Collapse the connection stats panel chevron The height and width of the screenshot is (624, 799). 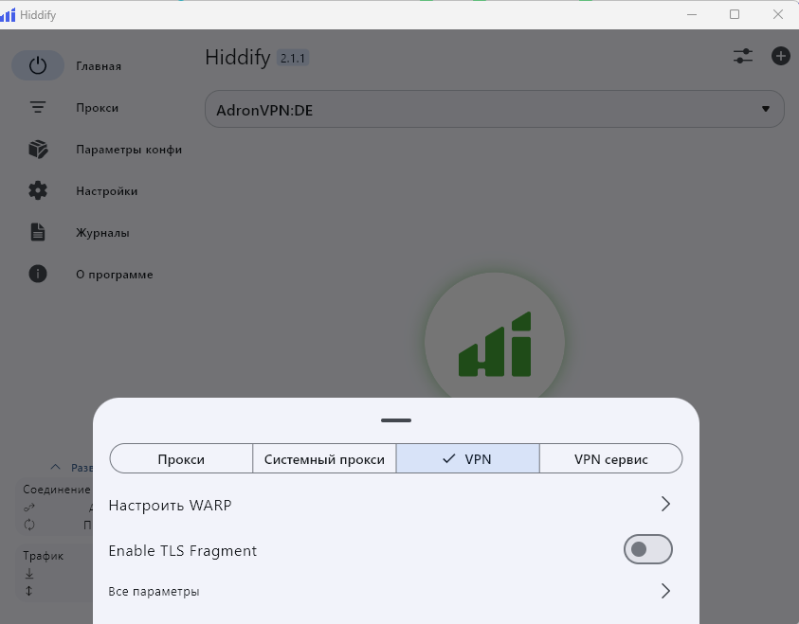(x=55, y=467)
